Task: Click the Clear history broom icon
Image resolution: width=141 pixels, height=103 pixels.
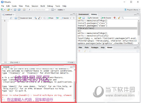Action: [119, 18]
